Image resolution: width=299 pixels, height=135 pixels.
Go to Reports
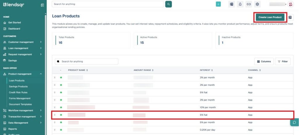[13, 129]
